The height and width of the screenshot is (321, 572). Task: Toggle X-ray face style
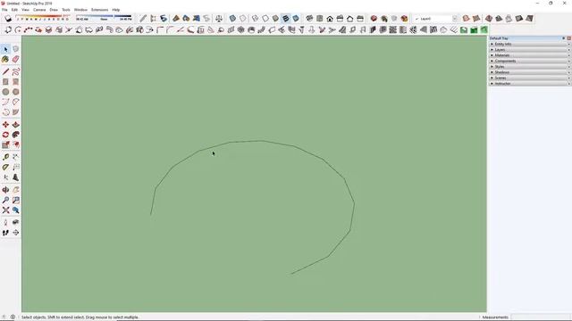pyautogui.click(x=232, y=19)
